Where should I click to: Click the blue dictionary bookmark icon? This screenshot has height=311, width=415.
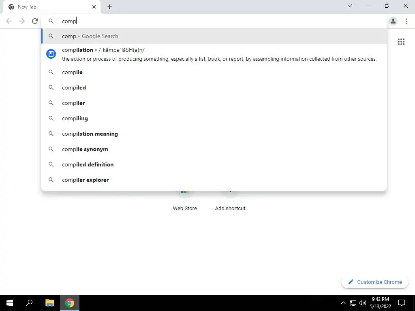(51, 54)
